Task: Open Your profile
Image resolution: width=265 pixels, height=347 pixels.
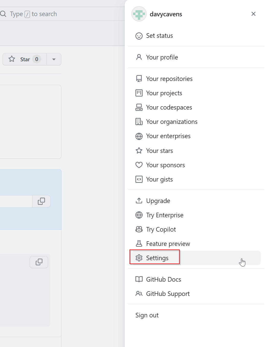Action: tap(196, 57)
